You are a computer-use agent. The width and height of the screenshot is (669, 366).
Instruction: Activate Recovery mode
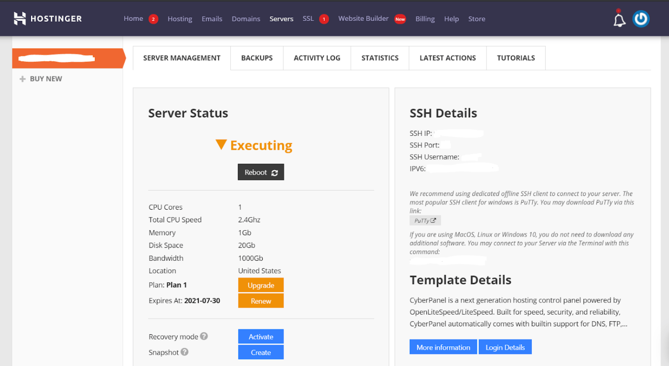point(260,336)
